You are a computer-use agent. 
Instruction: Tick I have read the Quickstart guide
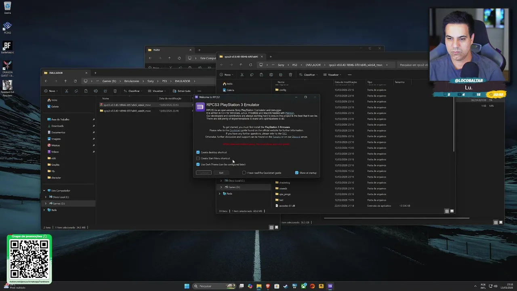pos(244,173)
